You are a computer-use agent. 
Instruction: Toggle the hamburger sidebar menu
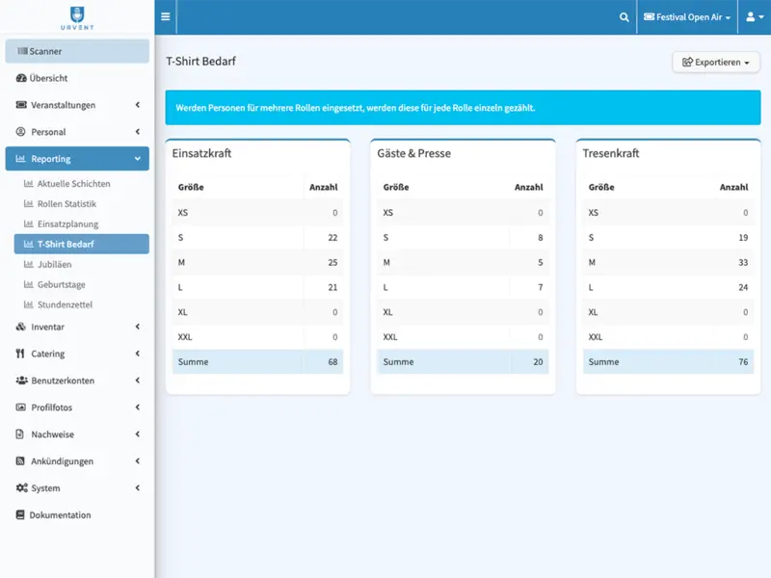pos(165,16)
